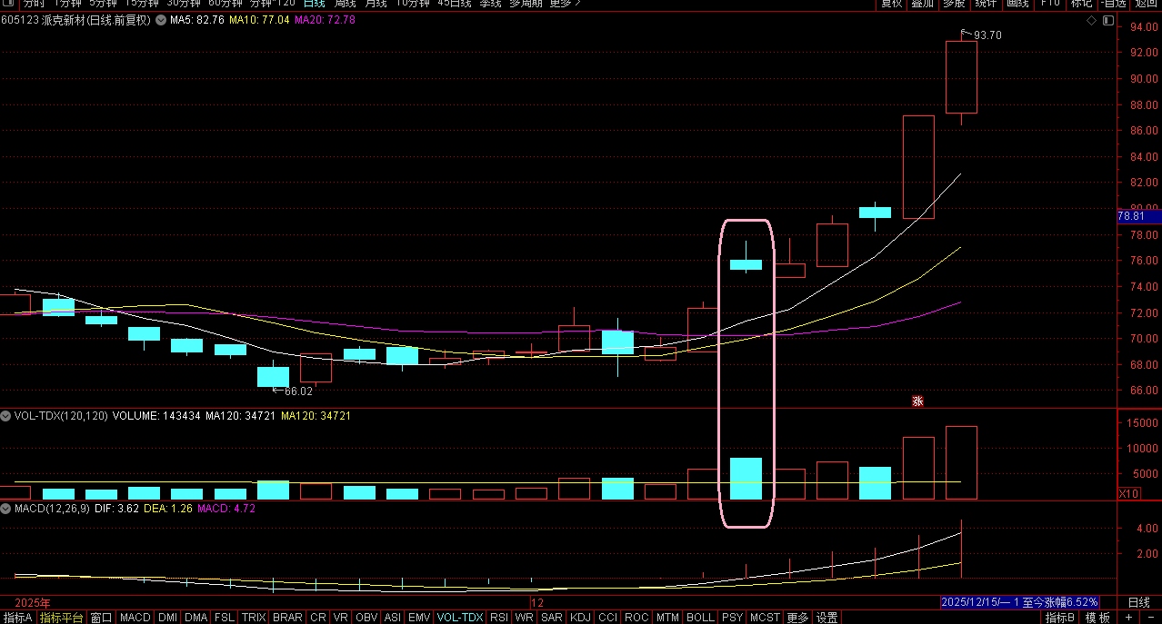Open the TRIX indicator tab
This screenshot has width=1162, height=624.
pos(254,618)
